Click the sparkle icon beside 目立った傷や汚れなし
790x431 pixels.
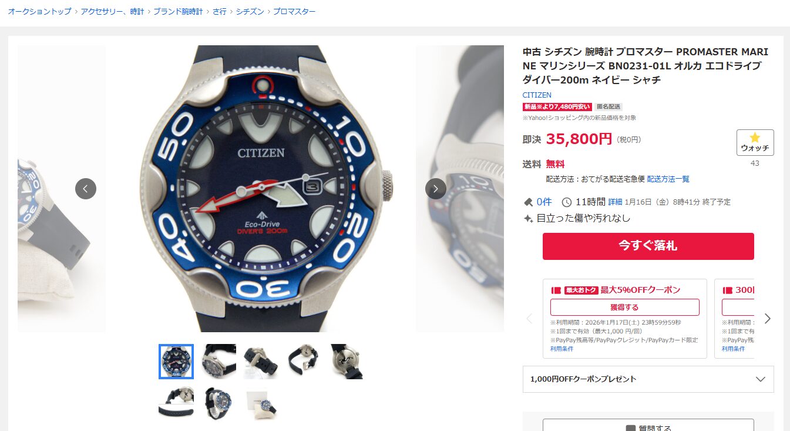coord(528,218)
